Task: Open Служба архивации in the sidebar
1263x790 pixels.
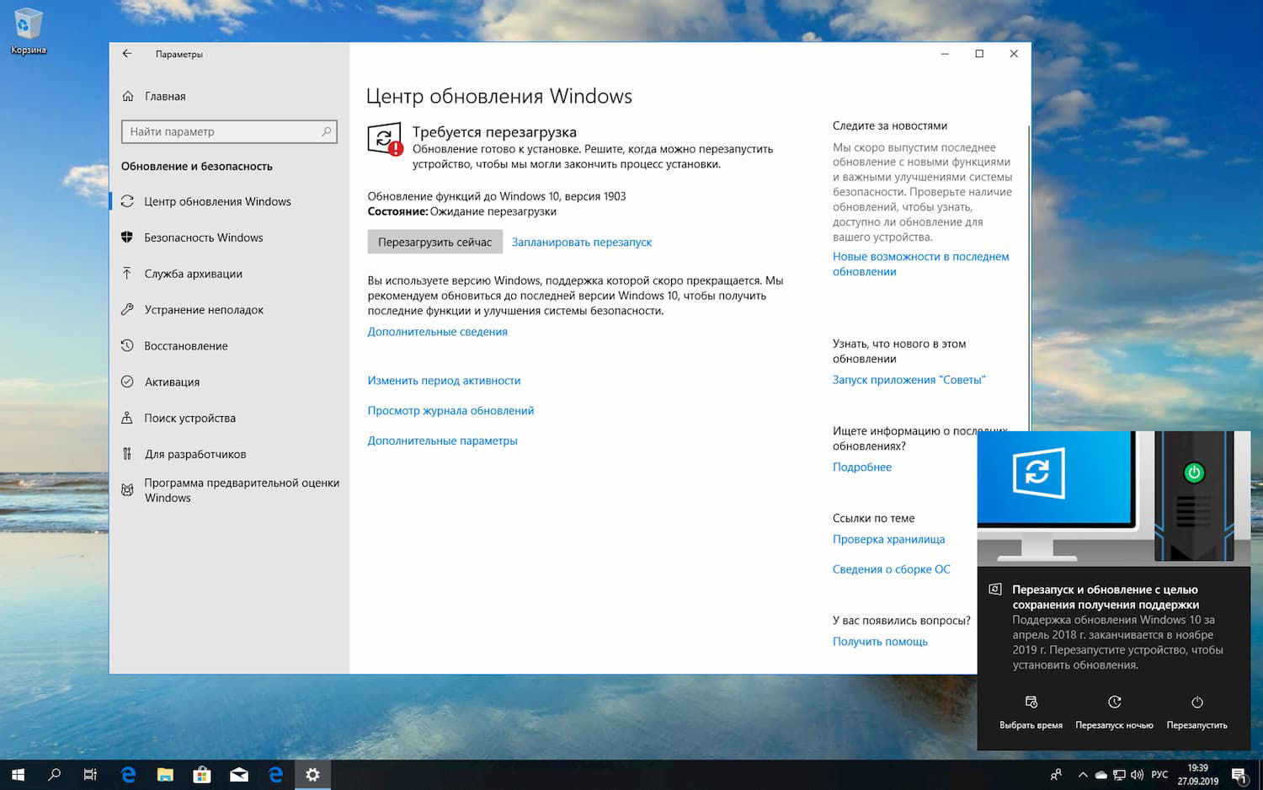Action: pyautogui.click(x=128, y=273)
